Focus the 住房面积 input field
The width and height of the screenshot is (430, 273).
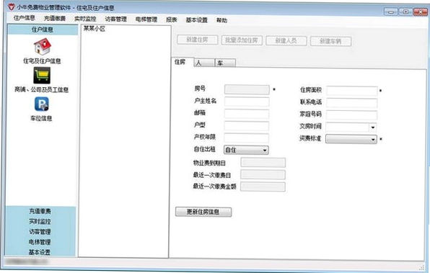[x=352, y=91]
